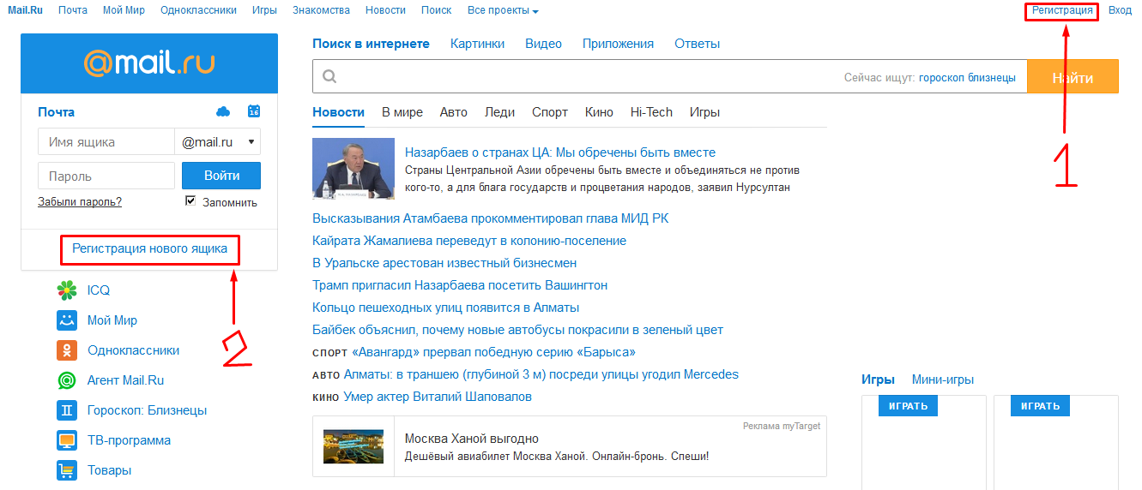Click the Вход link at top right
The height and width of the screenshot is (490, 1142).
click(x=1120, y=10)
